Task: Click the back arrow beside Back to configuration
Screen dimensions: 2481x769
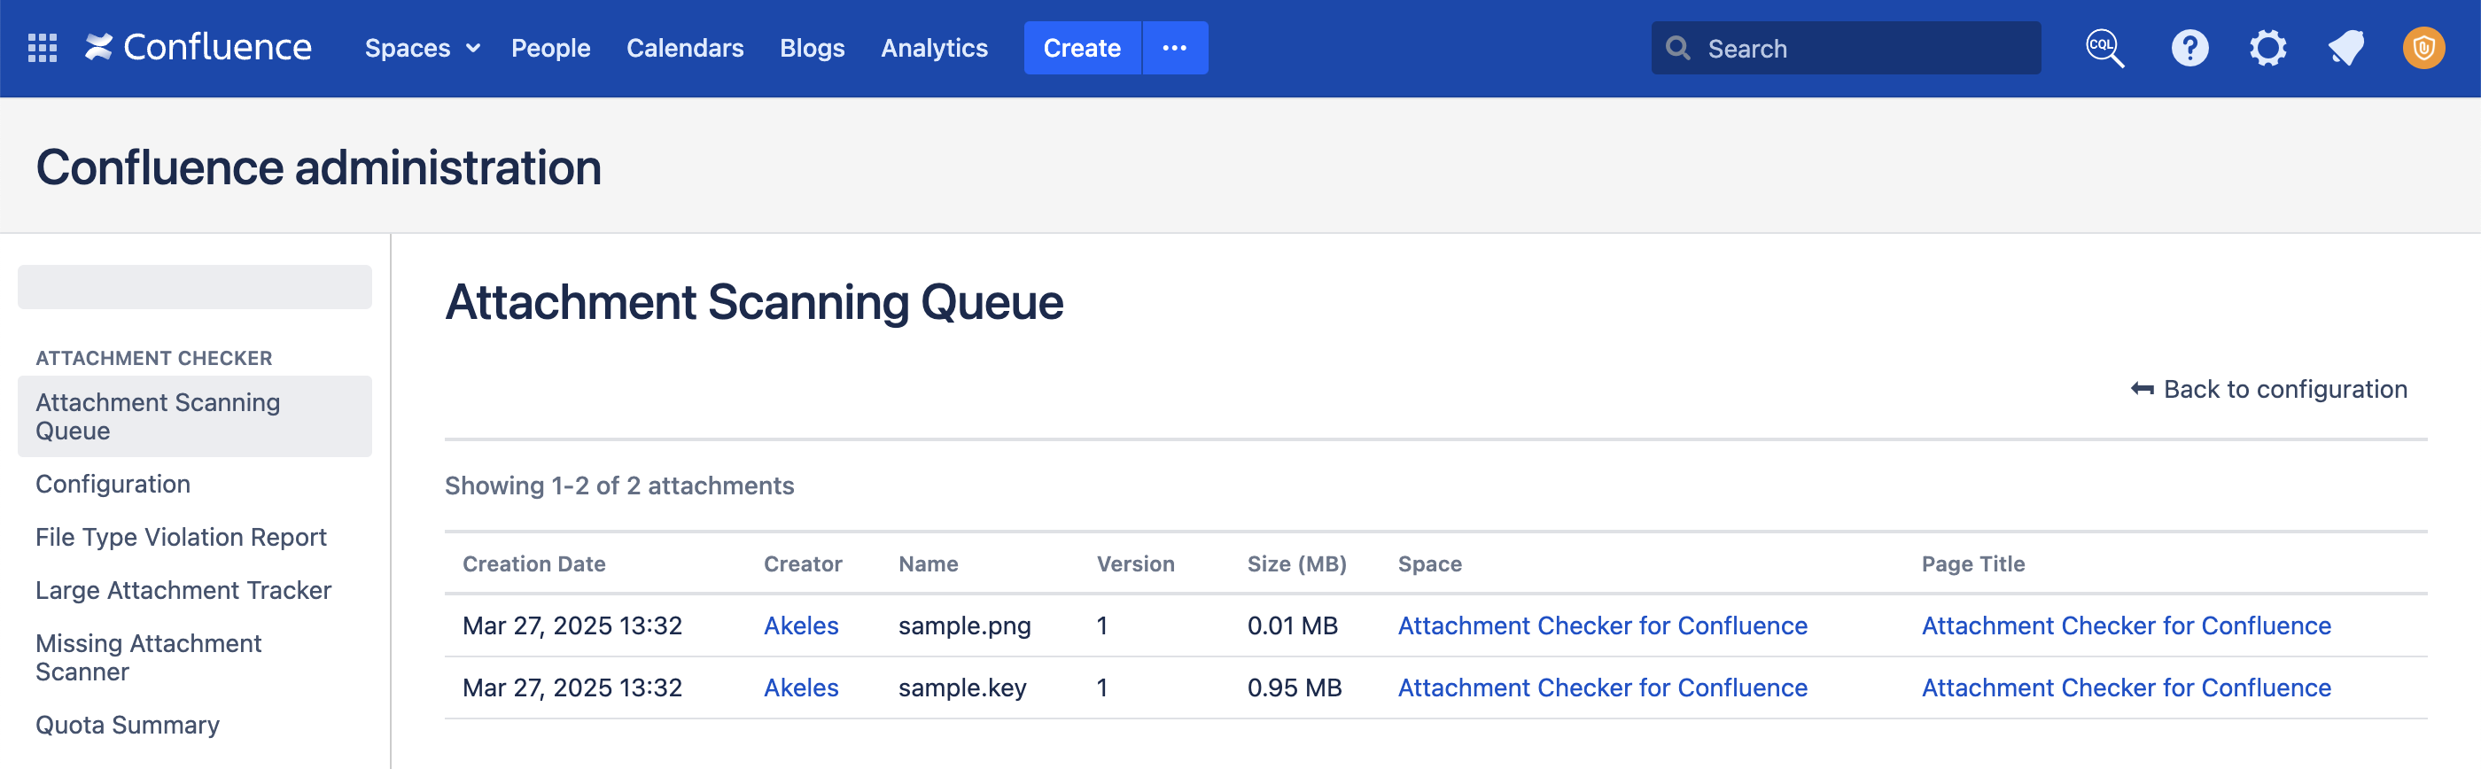Action: coord(2142,389)
